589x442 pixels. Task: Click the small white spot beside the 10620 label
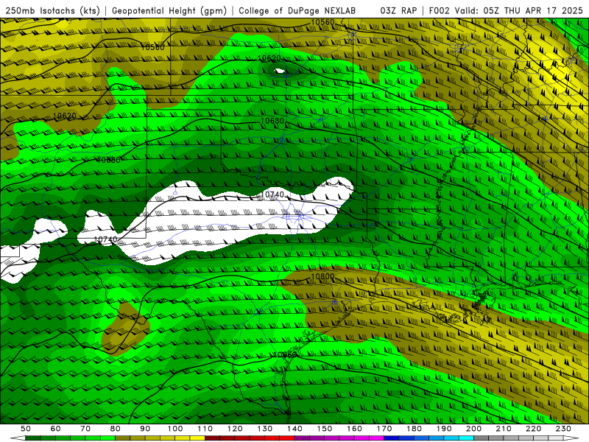(280, 70)
